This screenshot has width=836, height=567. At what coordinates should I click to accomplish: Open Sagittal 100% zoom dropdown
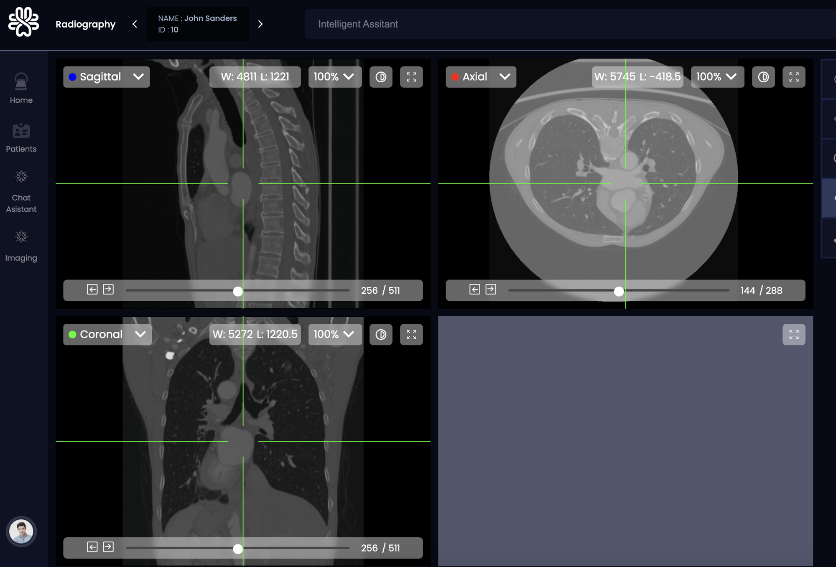tap(335, 77)
